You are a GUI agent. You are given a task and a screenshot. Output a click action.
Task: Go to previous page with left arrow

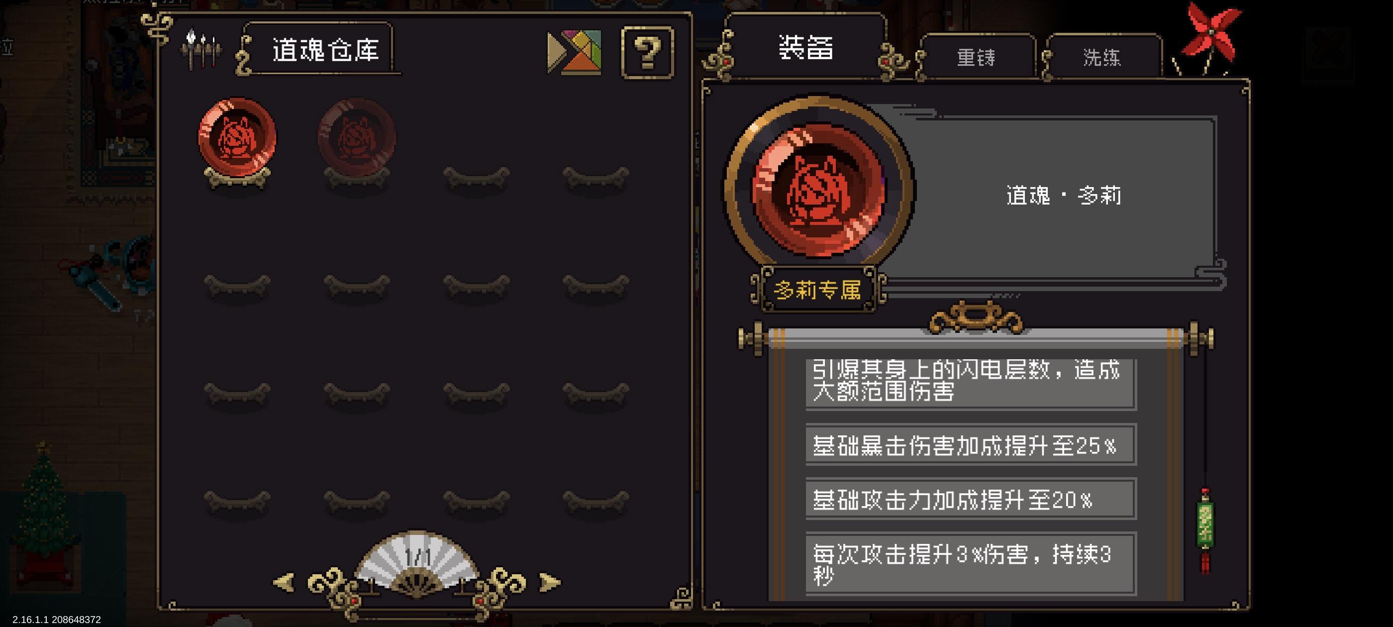(x=284, y=582)
